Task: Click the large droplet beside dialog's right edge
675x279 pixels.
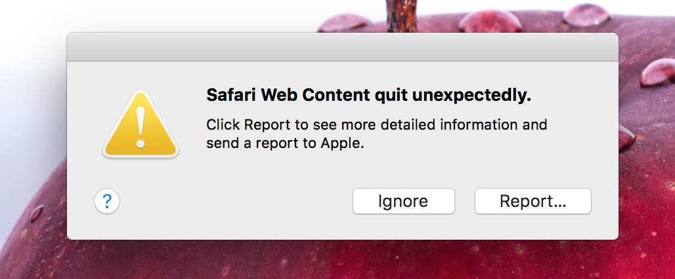Action: point(627,136)
